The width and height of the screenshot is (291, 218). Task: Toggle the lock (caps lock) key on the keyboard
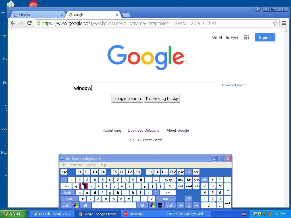coord(68,193)
